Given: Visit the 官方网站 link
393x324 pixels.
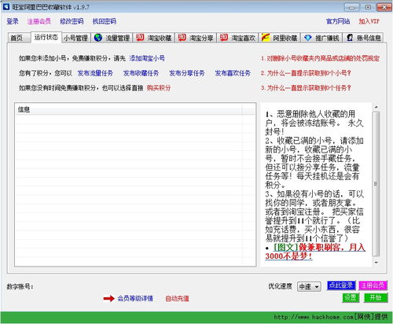Looking at the screenshot, I should (338, 21).
